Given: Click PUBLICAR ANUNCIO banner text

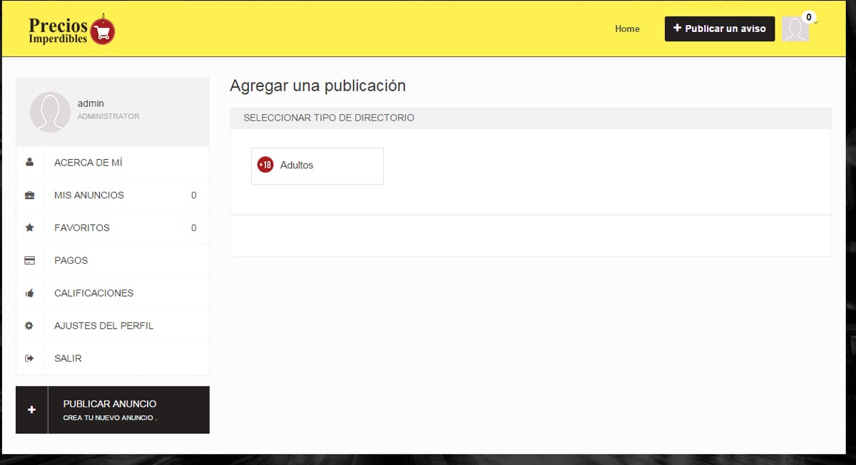Looking at the screenshot, I should click(x=110, y=404).
